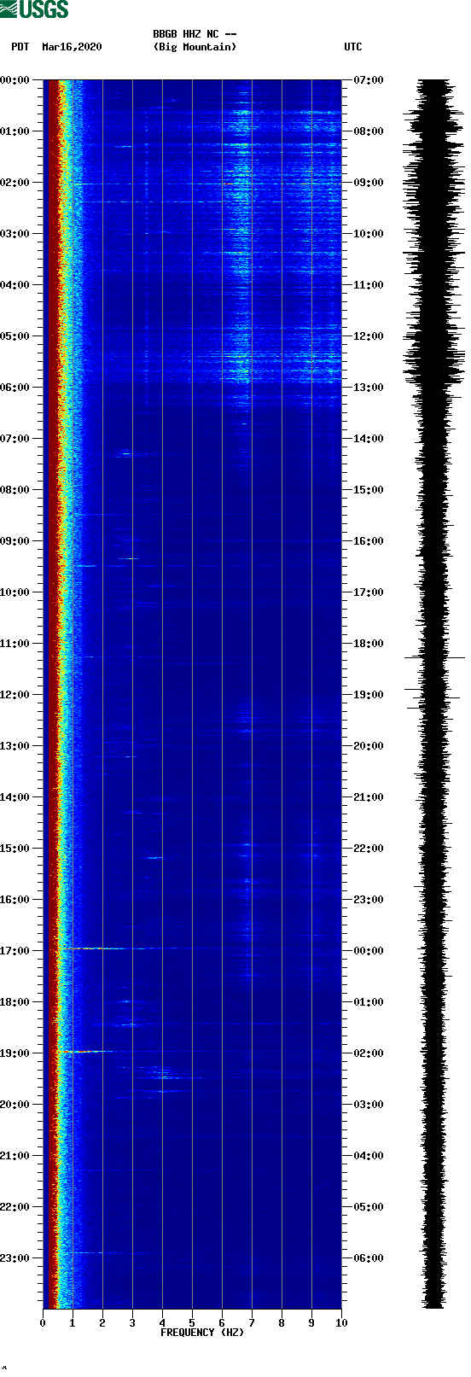The height and width of the screenshot is (1377, 471).
Task: Click the UTC time label '15:00'
Action: point(369,490)
